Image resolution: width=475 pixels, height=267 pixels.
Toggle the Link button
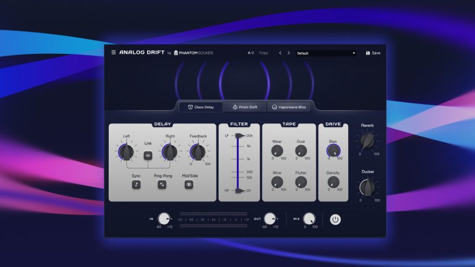(x=148, y=155)
